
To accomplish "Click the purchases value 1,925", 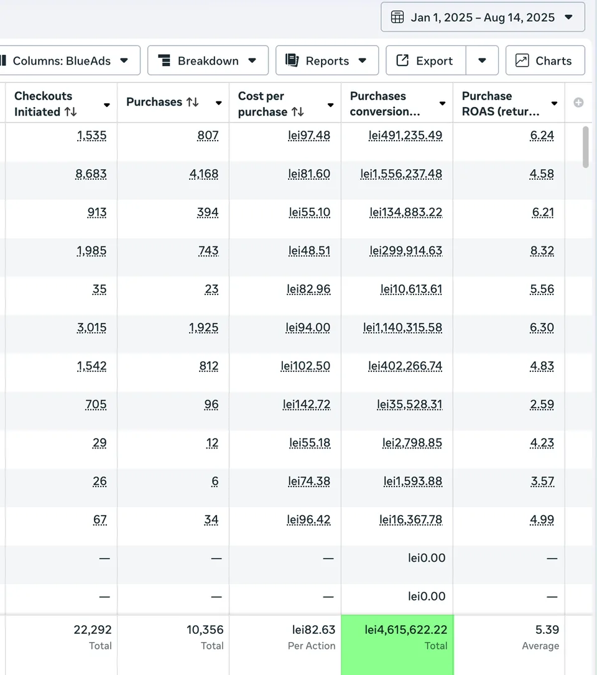I will point(203,328).
